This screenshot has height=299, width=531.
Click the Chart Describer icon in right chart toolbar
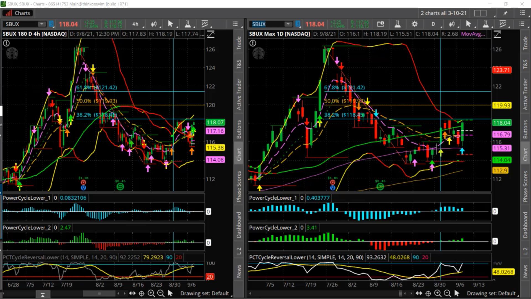tap(381, 24)
